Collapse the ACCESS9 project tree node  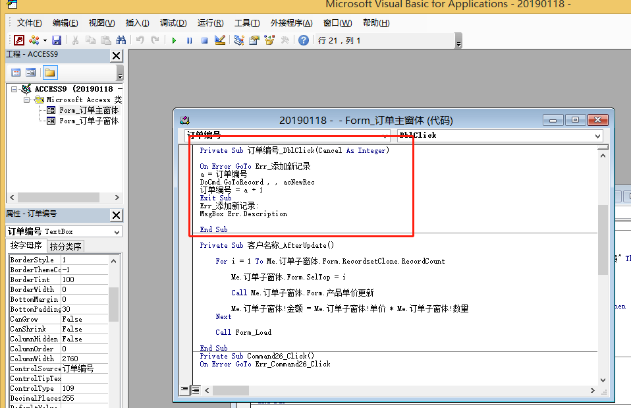click(x=14, y=89)
